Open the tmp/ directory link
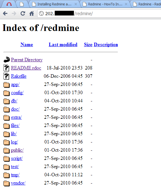Screen dimensions: 161x188 pos(15,175)
